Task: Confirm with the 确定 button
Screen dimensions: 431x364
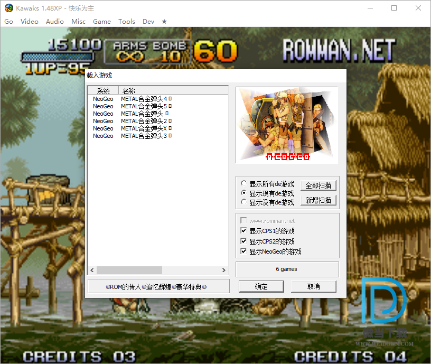Action: 261,287
